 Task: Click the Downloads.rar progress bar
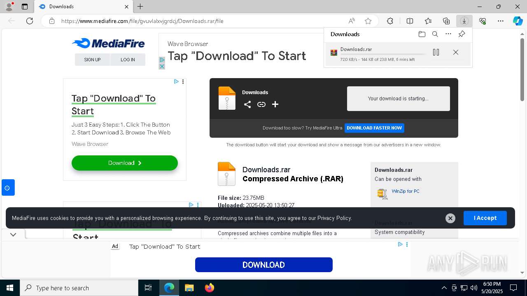click(x=383, y=55)
